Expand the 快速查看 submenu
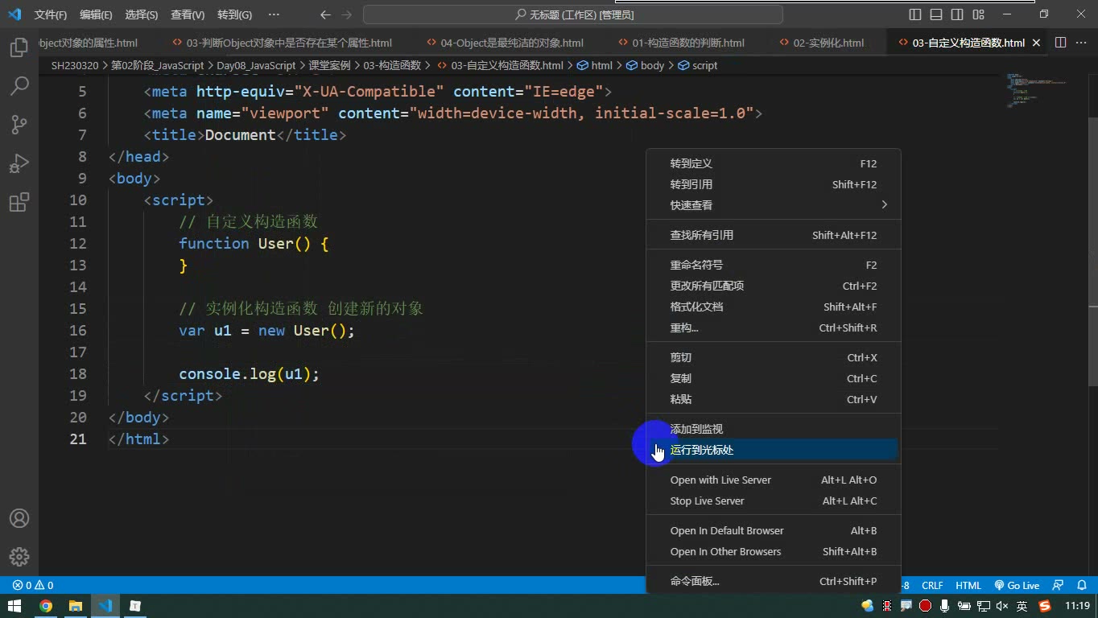This screenshot has height=618, width=1098. [x=773, y=205]
